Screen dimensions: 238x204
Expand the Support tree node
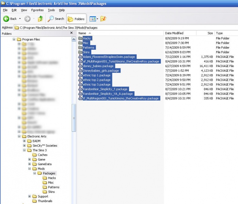(29, 196)
